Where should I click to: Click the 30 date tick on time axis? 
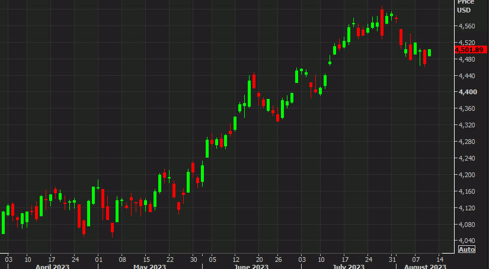pyautogui.click(x=194, y=260)
